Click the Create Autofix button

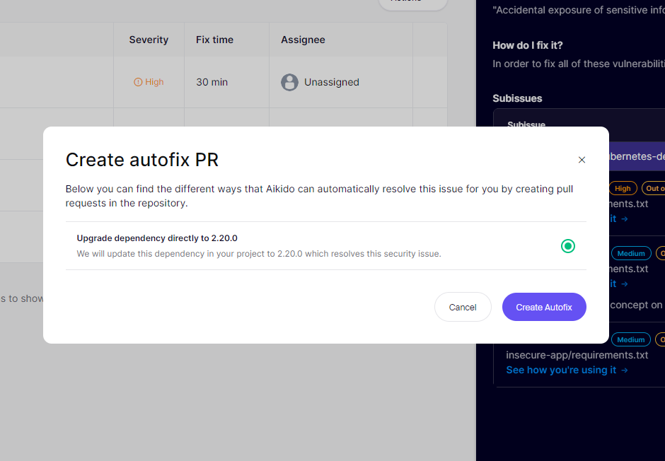pos(543,307)
